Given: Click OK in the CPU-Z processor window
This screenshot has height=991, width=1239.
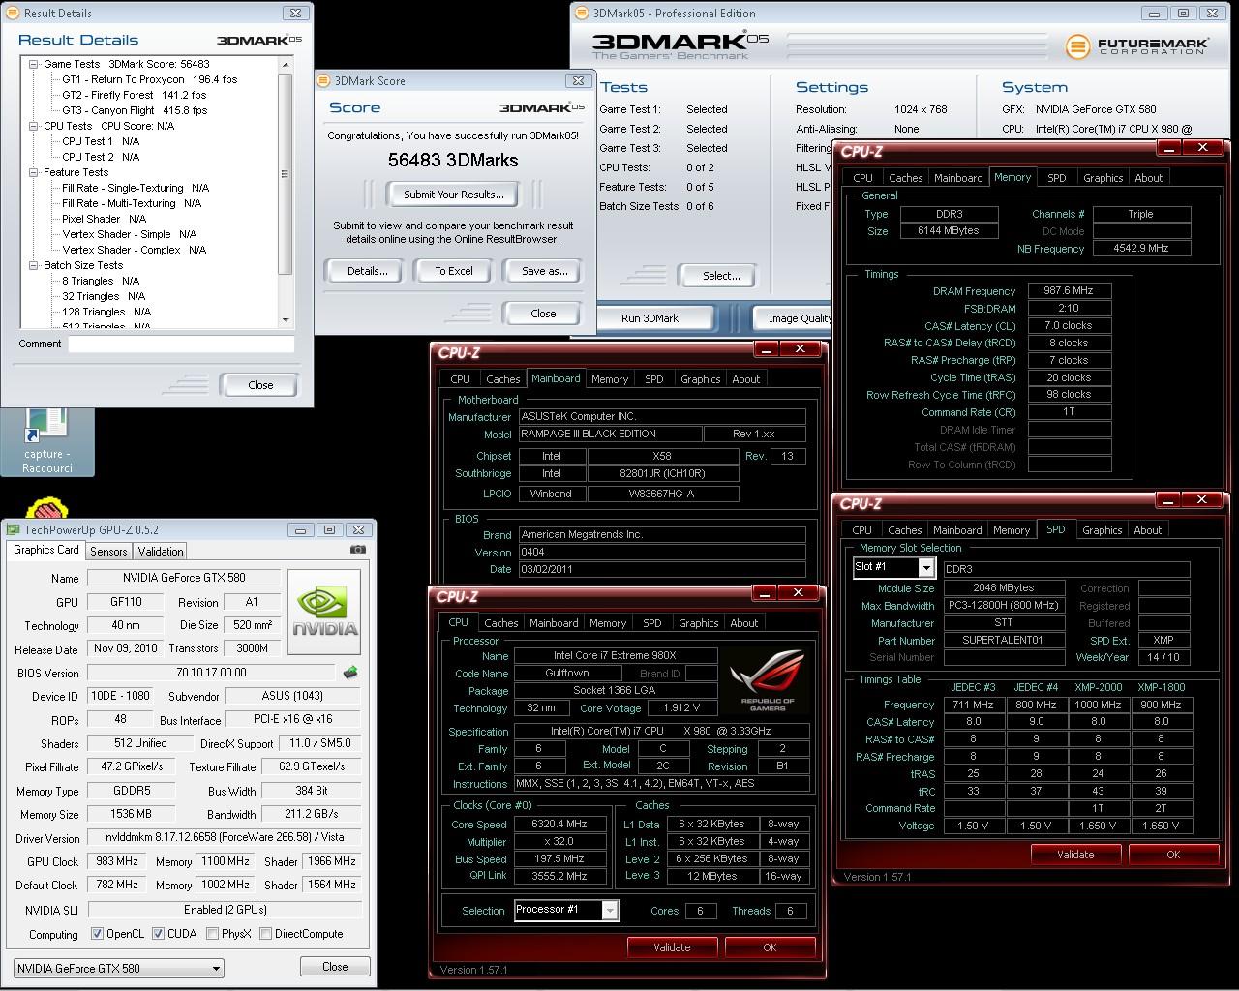Looking at the screenshot, I should point(770,947).
